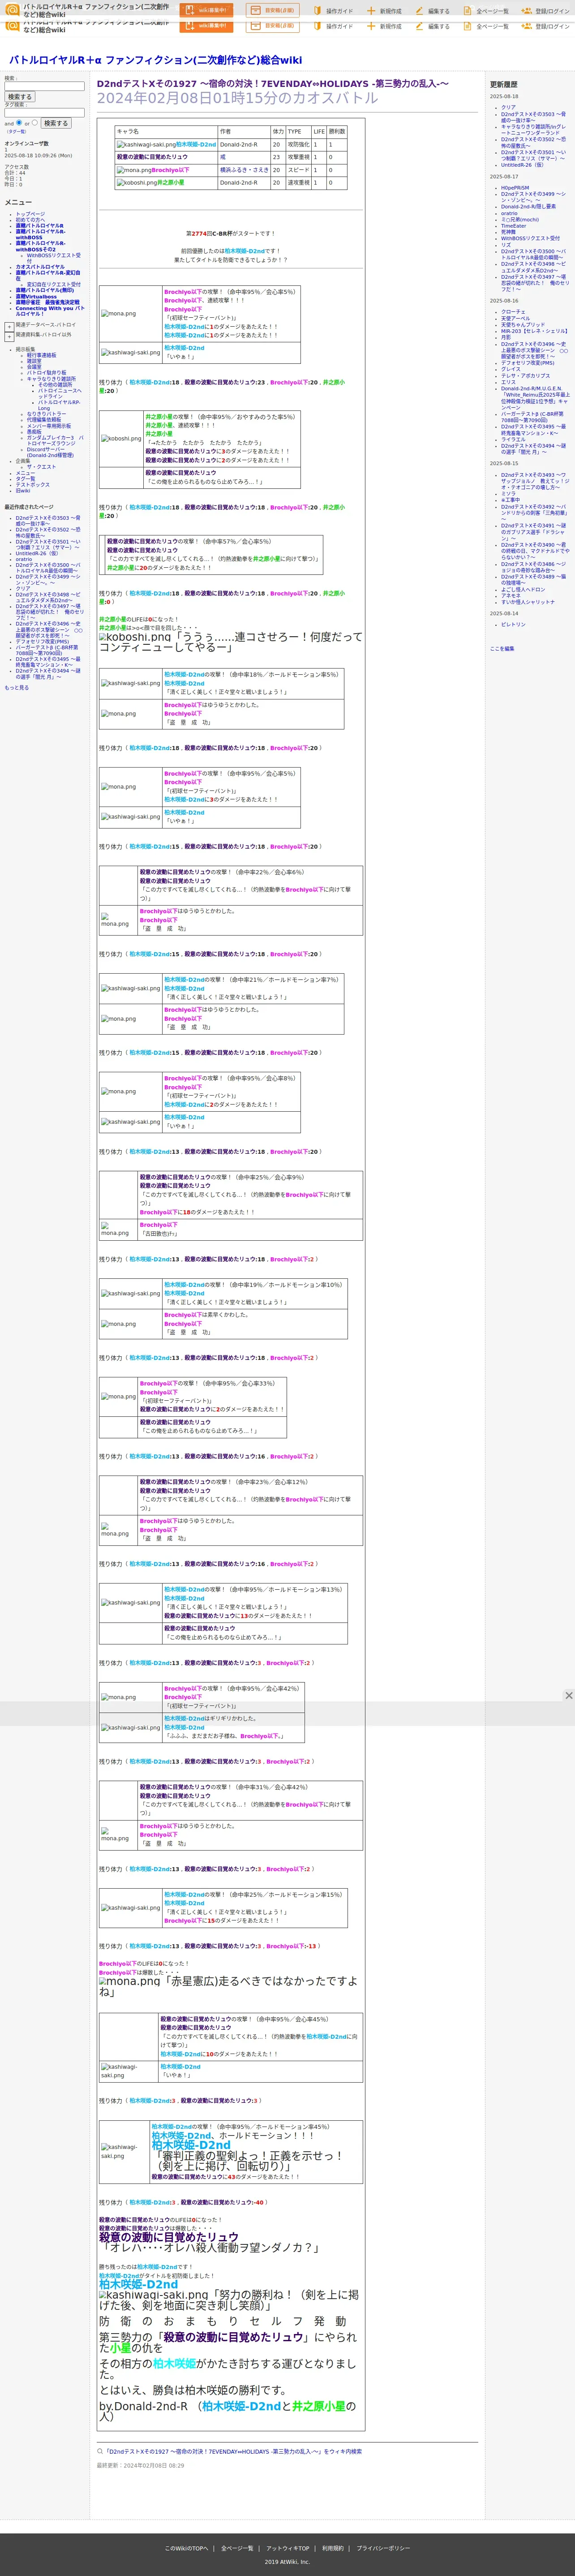Open the D2ndテストXその1927 page title link
The height and width of the screenshot is (2576, 575).
point(272,83)
